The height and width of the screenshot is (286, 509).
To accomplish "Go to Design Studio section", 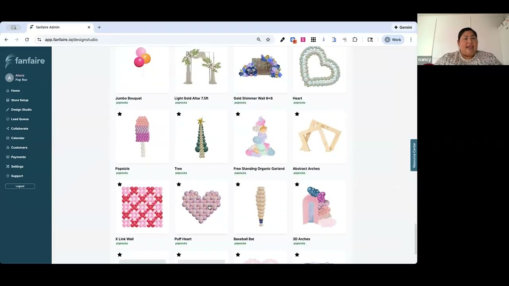I will [21, 110].
